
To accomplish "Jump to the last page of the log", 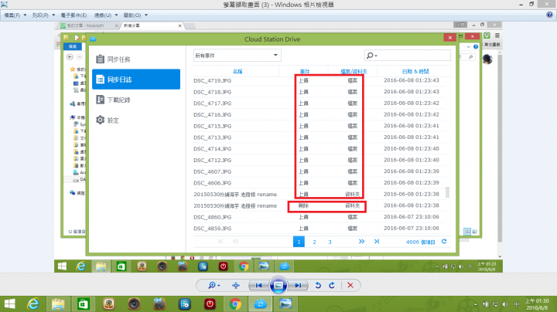I will [377, 242].
